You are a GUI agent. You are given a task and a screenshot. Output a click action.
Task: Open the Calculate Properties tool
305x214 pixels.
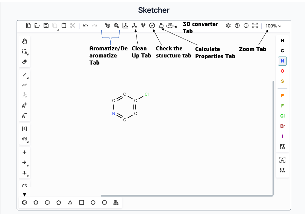click(161, 25)
